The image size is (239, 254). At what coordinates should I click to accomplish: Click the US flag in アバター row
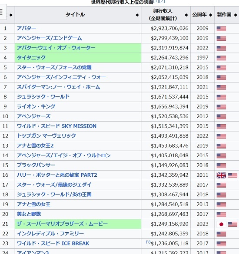[221, 29]
